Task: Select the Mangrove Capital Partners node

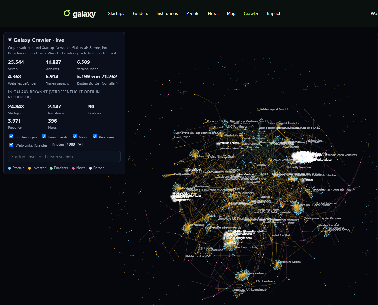Action: (323, 218)
